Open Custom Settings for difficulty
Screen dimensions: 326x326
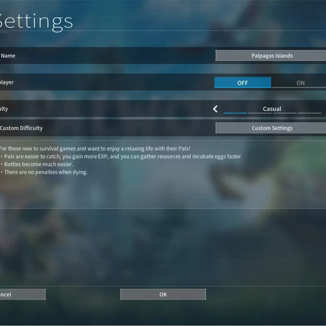tap(271, 128)
